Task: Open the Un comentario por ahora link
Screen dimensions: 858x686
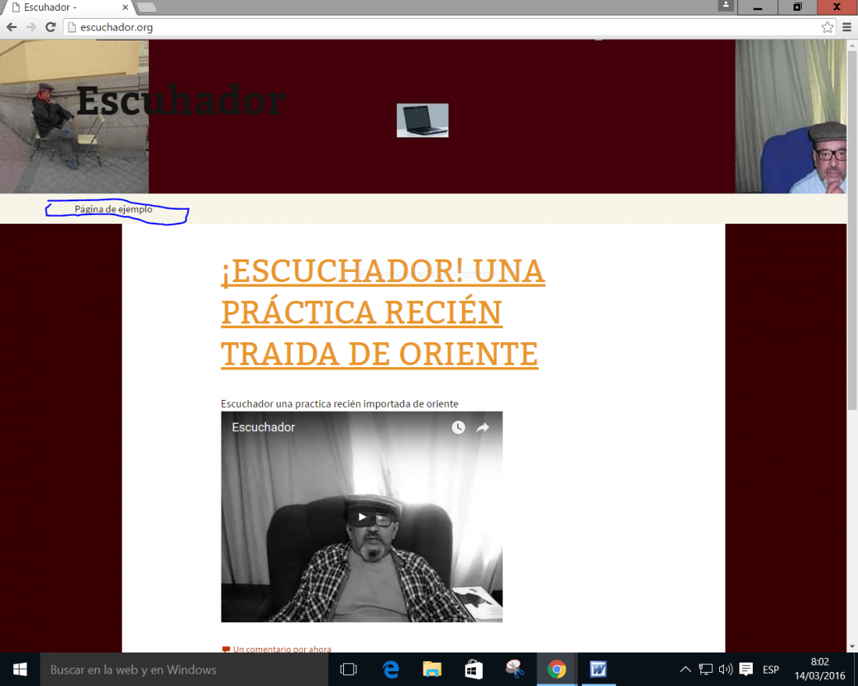Action: (282, 649)
